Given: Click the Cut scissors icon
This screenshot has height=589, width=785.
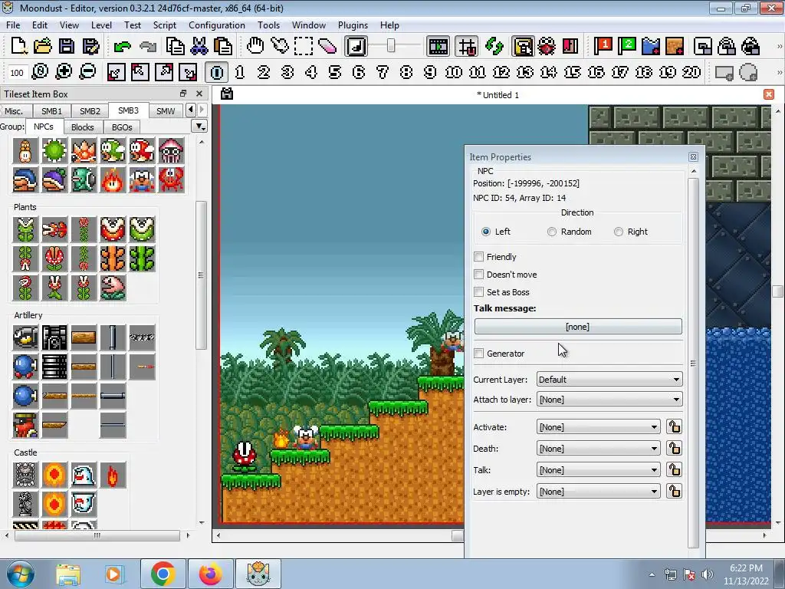Looking at the screenshot, I should (x=199, y=47).
